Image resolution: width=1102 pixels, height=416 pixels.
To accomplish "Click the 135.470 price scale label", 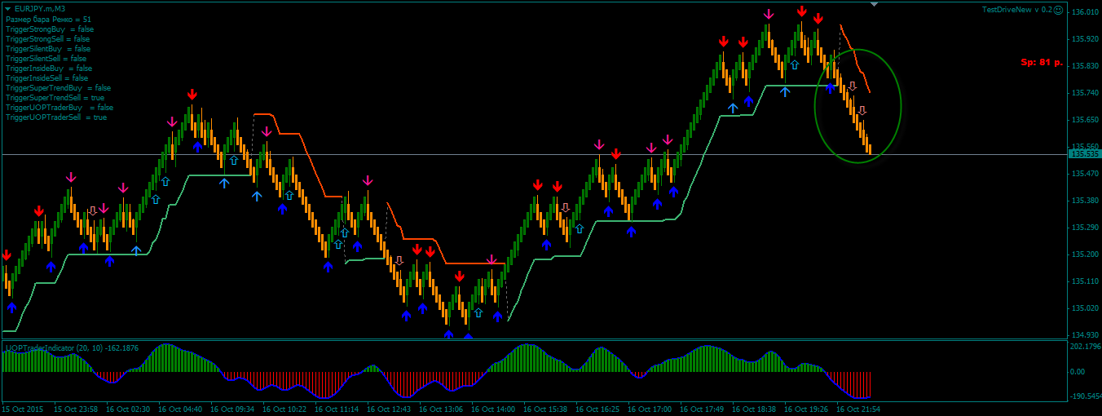I will point(1085,174).
